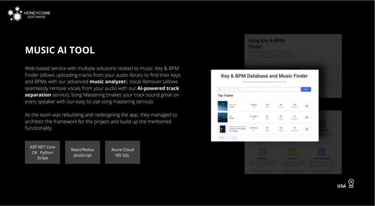Click the 89 BPM value
375x206 pixels.
tap(267, 116)
